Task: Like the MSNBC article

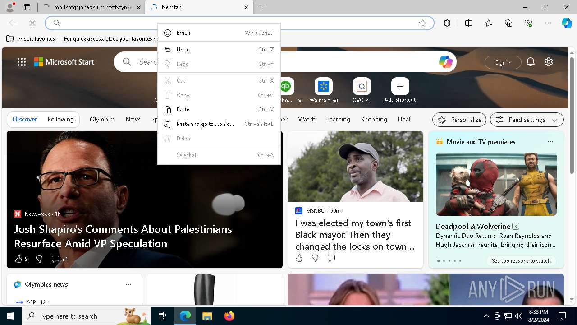Action: click(x=299, y=258)
